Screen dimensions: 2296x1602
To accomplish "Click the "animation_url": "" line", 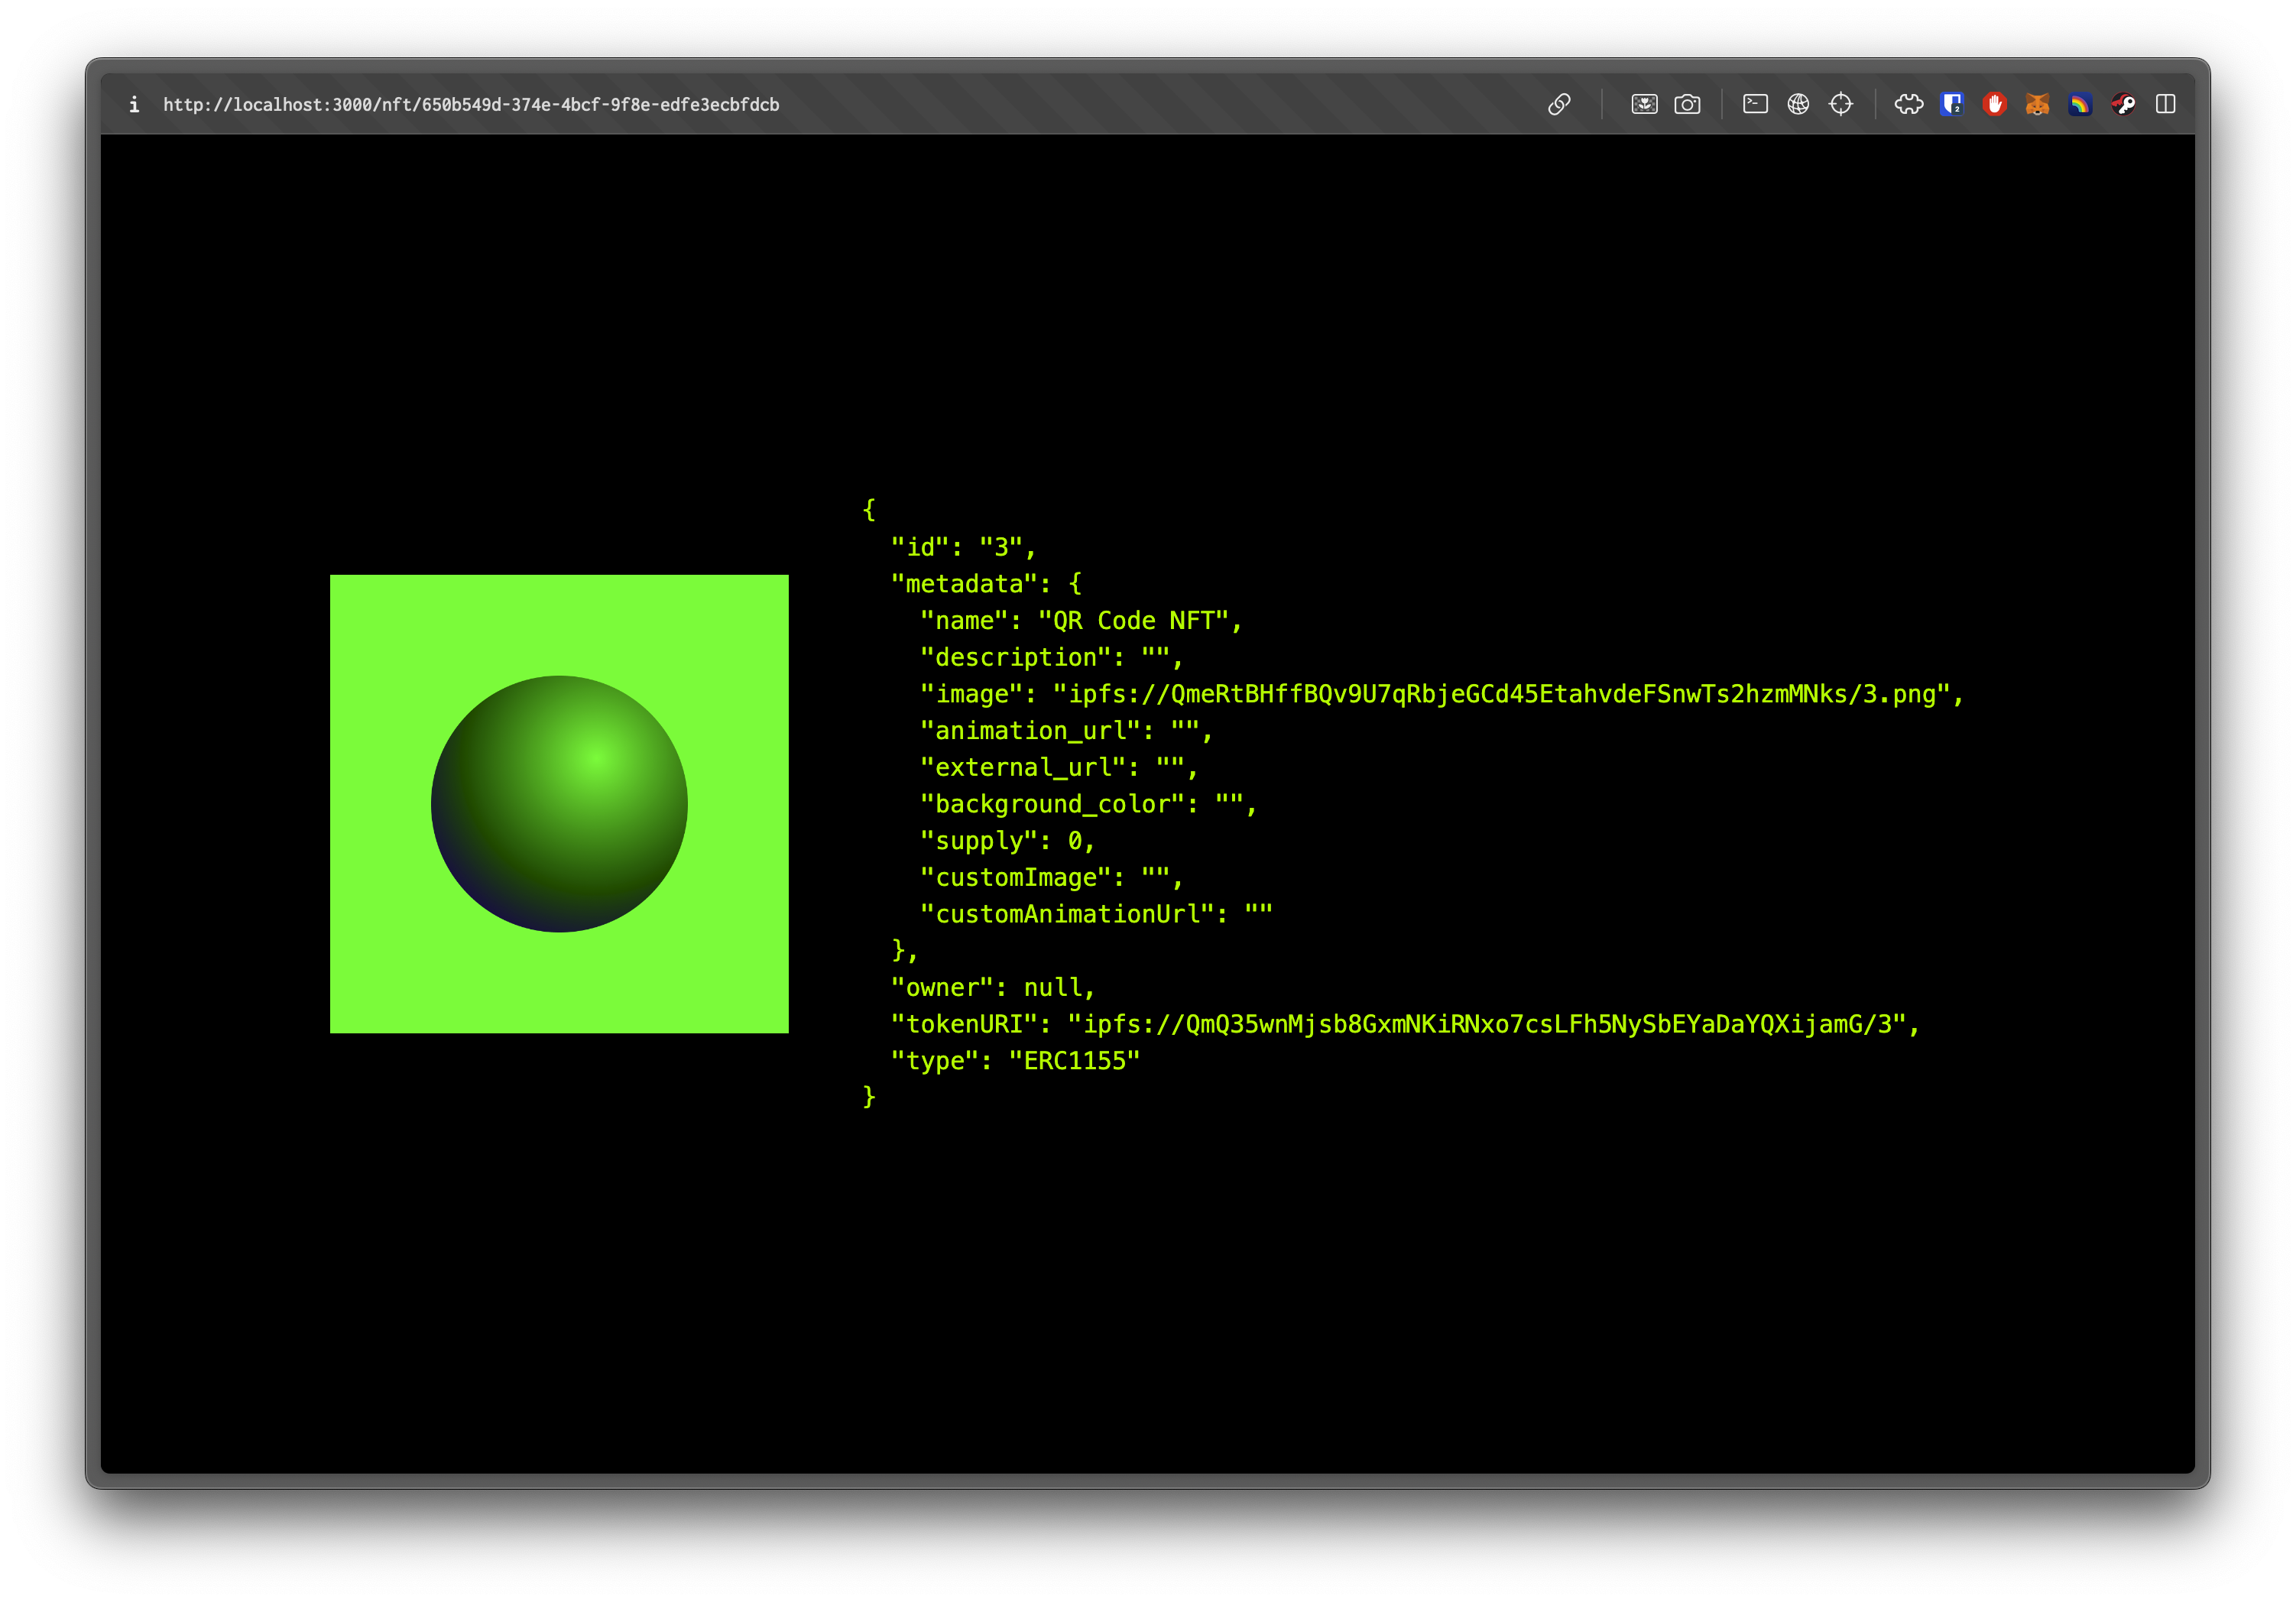I will (x=1066, y=731).
